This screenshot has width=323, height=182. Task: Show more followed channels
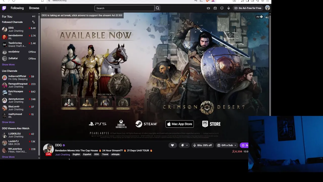[8, 64]
